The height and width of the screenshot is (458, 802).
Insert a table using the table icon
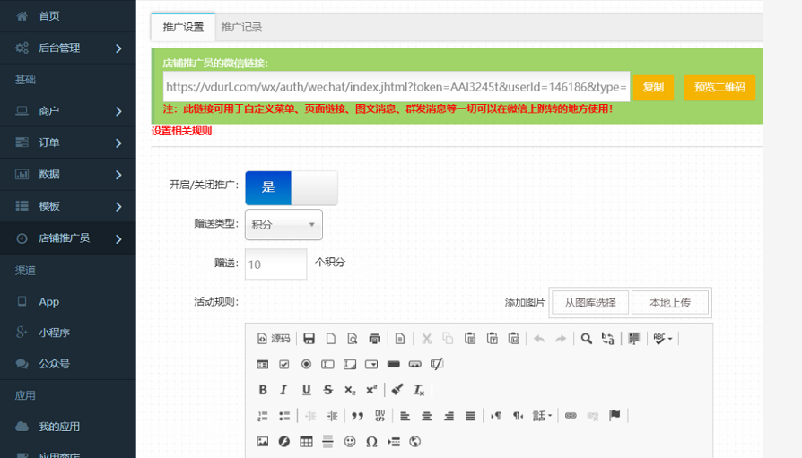coord(306,441)
